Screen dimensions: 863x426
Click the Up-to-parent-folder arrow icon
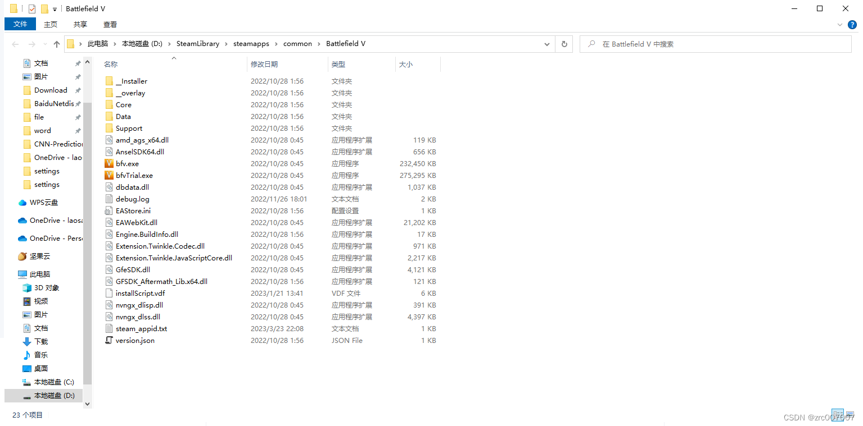(x=56, y=43)
